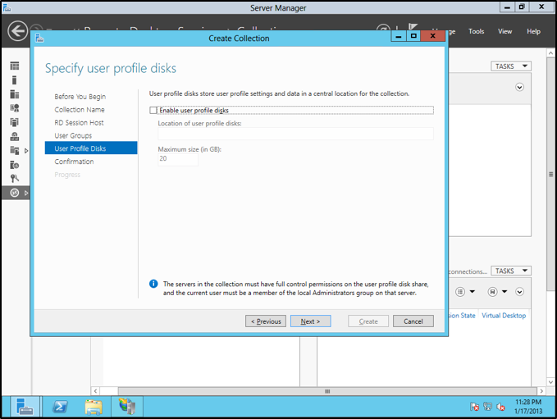Click the Cancel button in the wizard
The width and height of the screenshot is (557, 419).
413,321
